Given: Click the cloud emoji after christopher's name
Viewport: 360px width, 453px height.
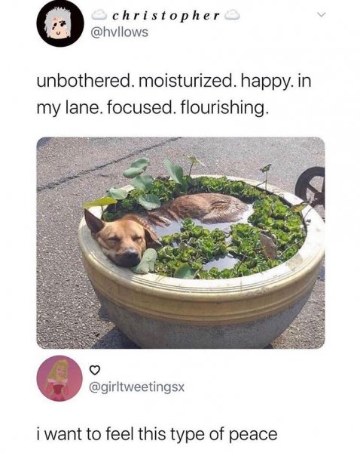Looking at the screenshot, I should pos(232,15).
